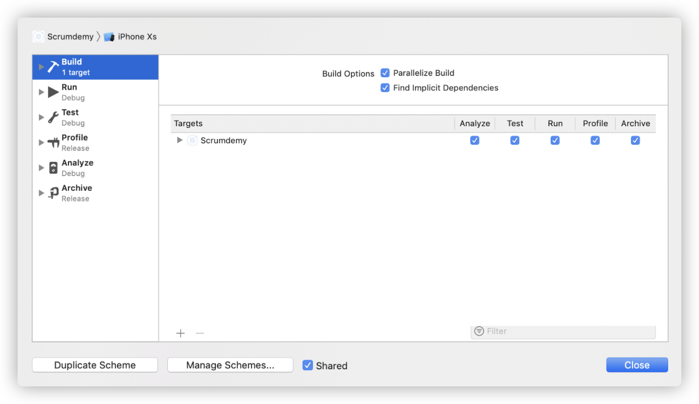Click the Archive icon in sidebar
This screenshot has height=404, width=699.
pyautogui.click(x=53, y=193)
